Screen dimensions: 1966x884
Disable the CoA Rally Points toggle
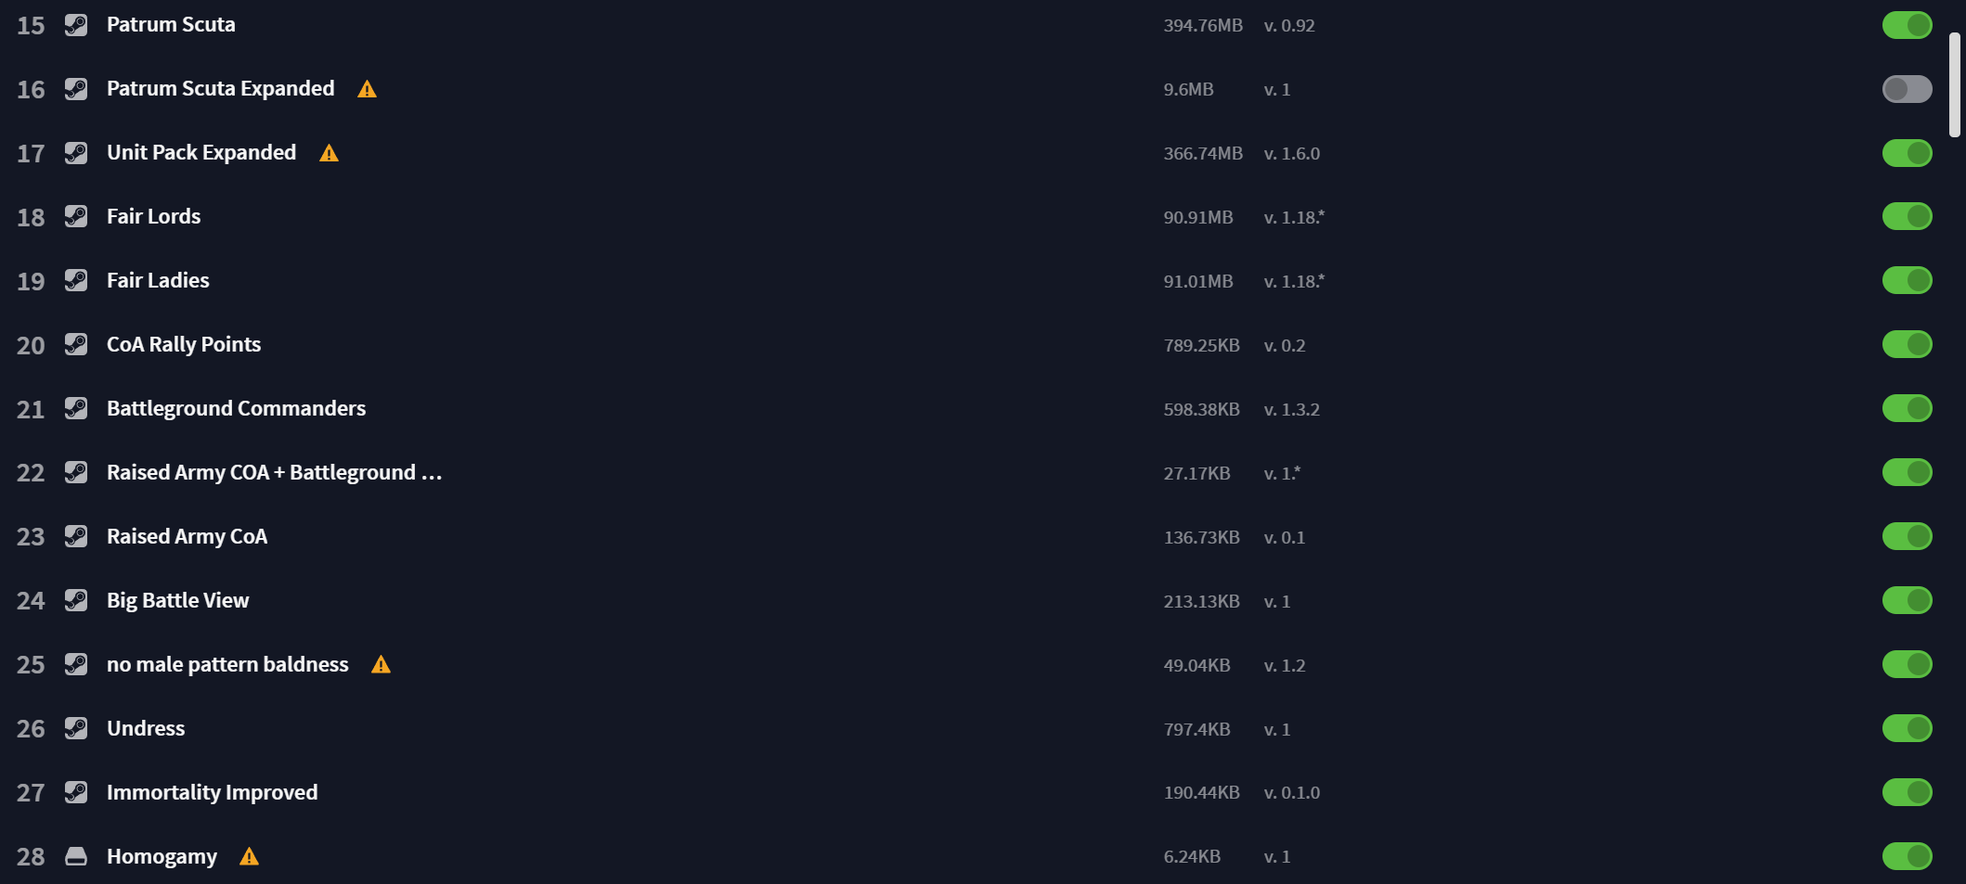(1907, 344)
